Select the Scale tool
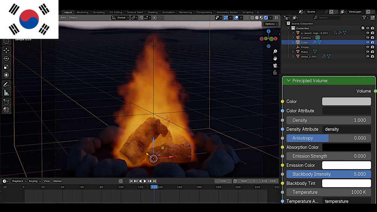Viewport: 377px width, 212px height. click(x=6, y=67)
